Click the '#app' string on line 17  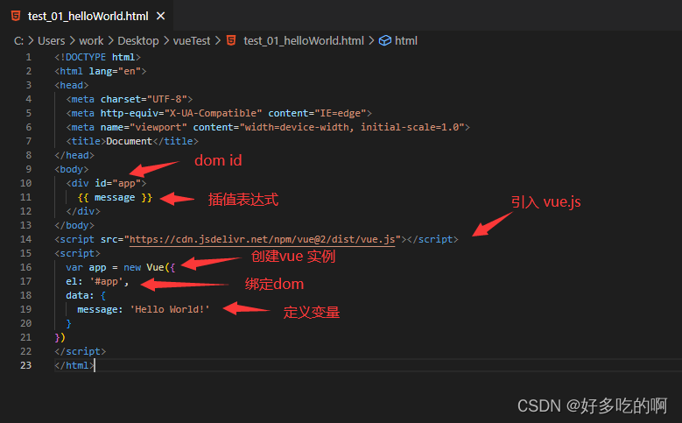click(106, 282)
